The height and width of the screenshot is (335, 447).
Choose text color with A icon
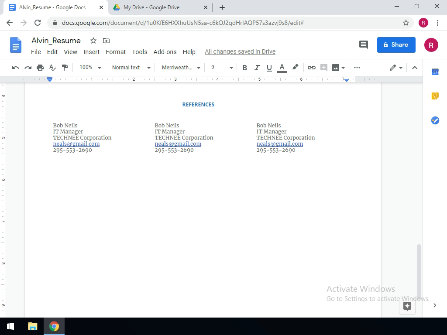(x=282, y=68)
